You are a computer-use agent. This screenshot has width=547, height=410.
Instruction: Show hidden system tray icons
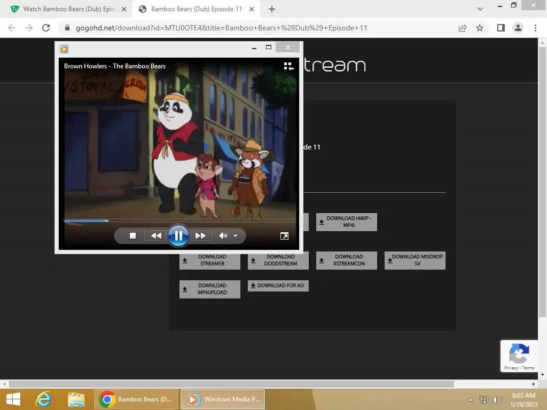pos(471,400)
